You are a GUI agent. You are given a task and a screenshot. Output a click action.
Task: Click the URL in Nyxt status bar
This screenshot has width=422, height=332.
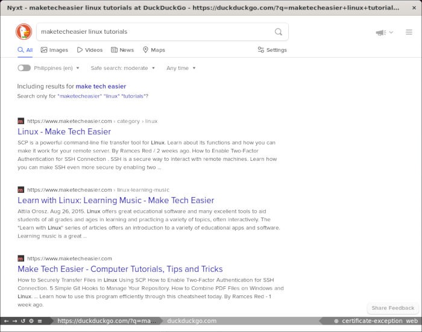tap(107, 321)
